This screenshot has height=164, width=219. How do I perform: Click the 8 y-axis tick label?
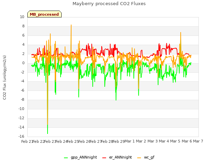coord(23,26)
